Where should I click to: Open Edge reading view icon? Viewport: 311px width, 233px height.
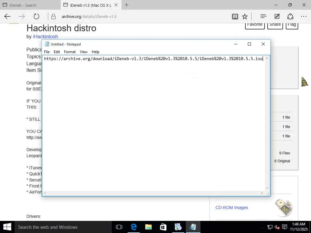click(x=235, y=16)
